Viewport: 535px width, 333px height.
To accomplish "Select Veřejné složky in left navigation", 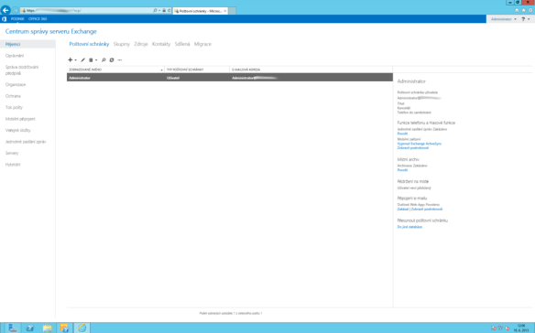I will point(17,130).
